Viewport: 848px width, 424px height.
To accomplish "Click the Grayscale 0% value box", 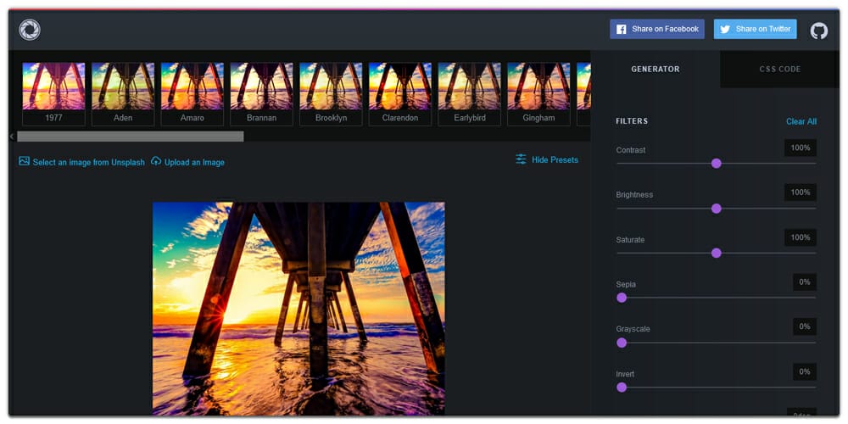I will point(805,326).
